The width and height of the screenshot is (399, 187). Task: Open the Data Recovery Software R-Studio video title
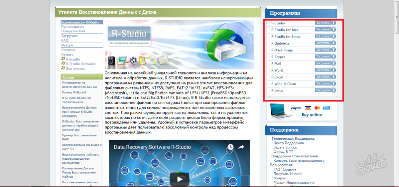coord(152,147)
